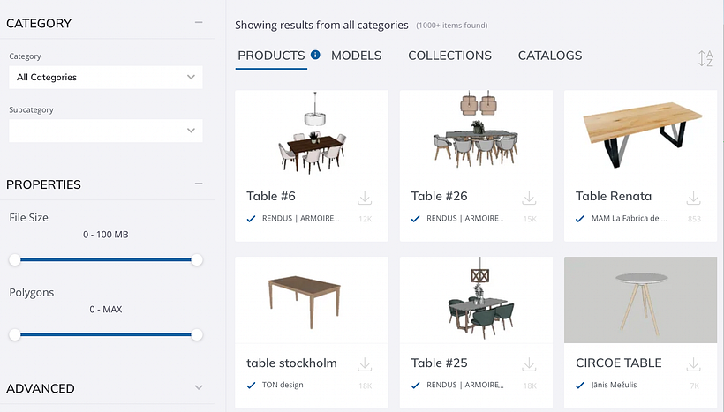Open the All Categories dropdown
Viewport: 724px width, 412px height.
click(106, 77)
